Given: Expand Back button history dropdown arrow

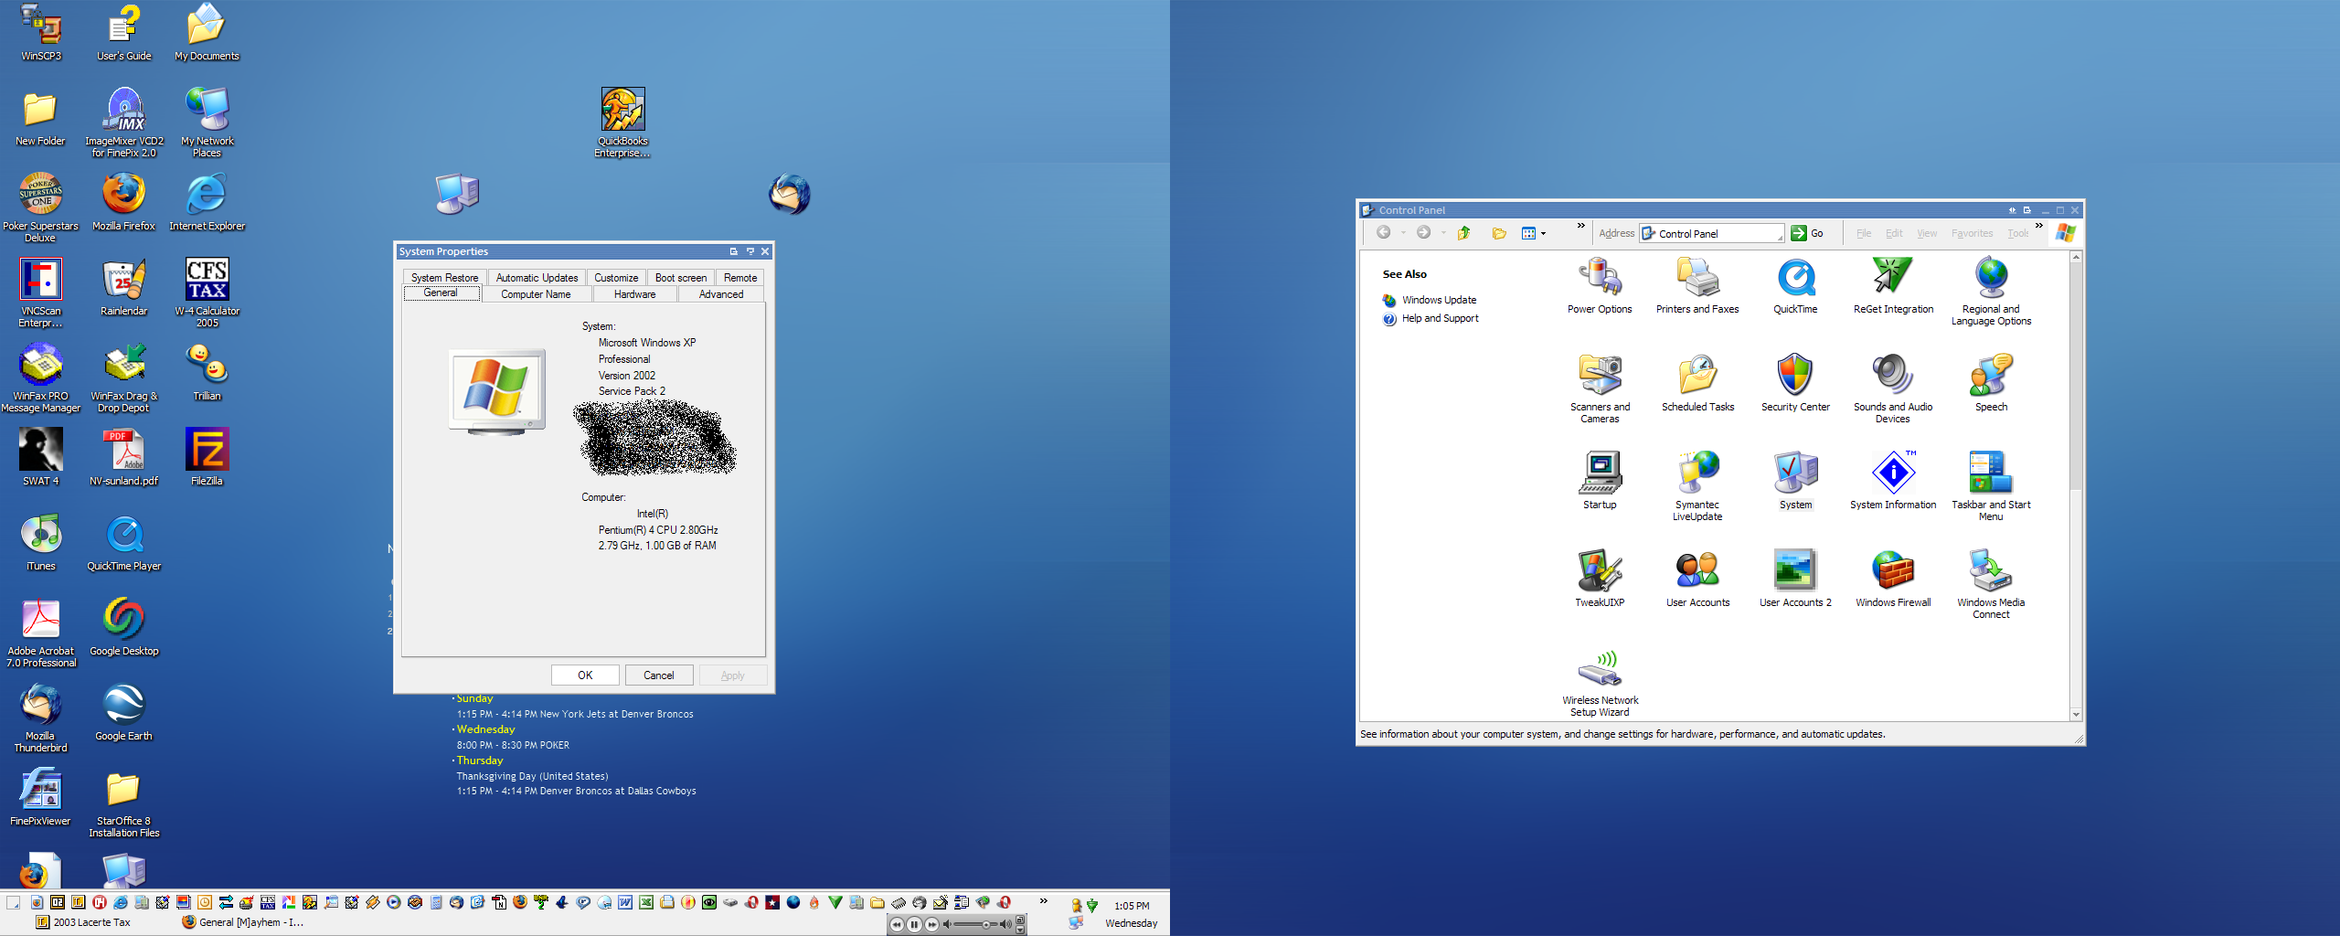Looking at the screenshot, I should click(x=1403, y=233).
